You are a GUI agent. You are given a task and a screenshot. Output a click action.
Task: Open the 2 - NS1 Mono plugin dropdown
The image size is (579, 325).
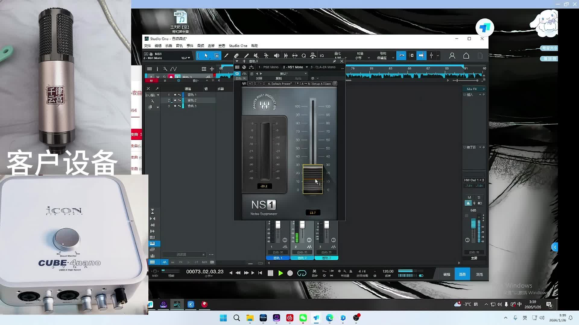pyautogui.click(x=307, y=67)
